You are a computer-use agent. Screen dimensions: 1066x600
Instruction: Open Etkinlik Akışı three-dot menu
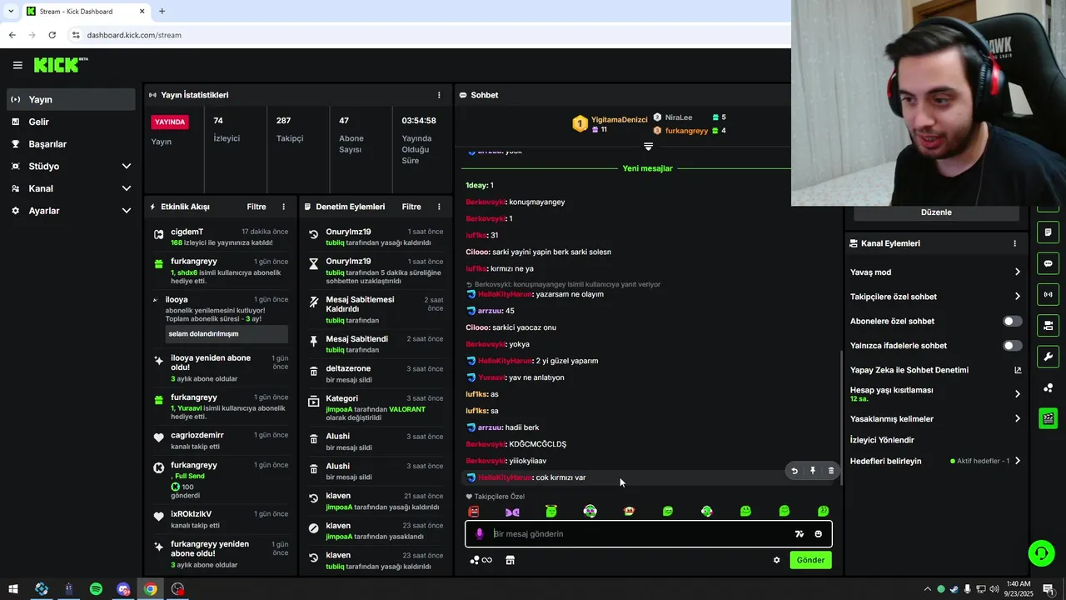pos(283,207)
